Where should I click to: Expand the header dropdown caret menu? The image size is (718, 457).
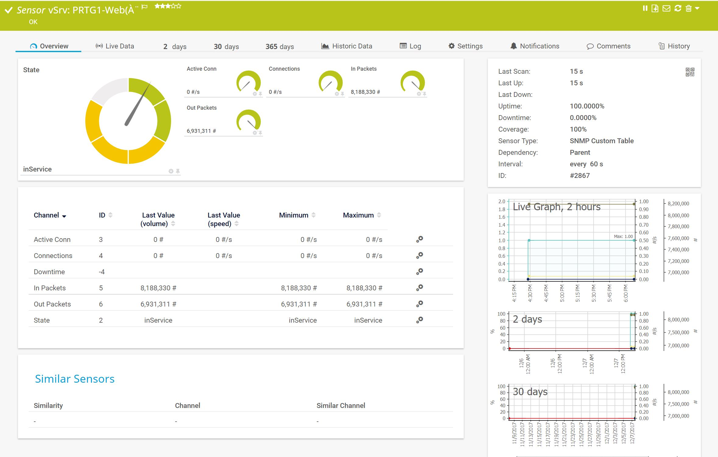[697, 9]
